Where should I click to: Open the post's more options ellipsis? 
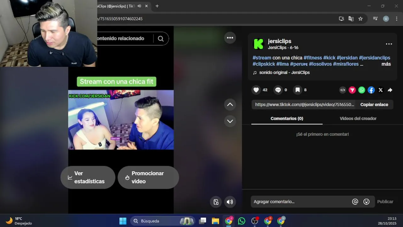[x=389, y=44]
